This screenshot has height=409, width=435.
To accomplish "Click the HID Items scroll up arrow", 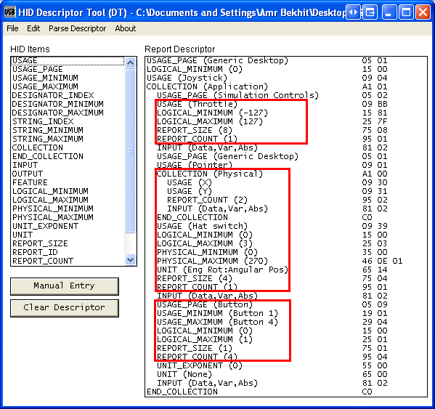I will 130,63.
